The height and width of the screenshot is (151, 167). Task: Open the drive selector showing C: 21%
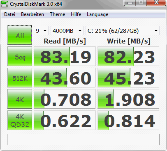pyautogui.click(x=123, y=31)
